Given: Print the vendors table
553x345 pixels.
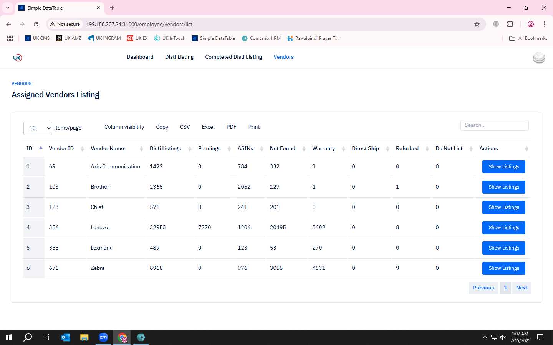Looking at the screenshot, I should [x=254, y=127].
